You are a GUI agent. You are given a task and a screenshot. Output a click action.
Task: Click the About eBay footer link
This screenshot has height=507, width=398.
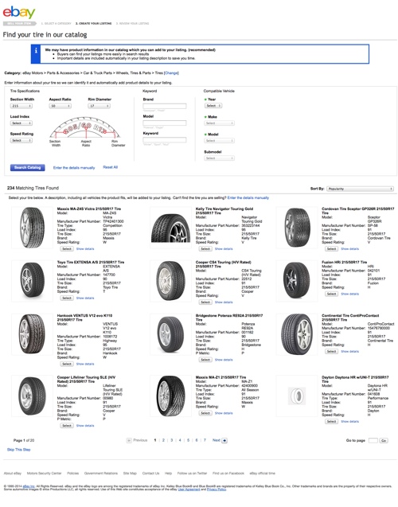pos(13,474)
